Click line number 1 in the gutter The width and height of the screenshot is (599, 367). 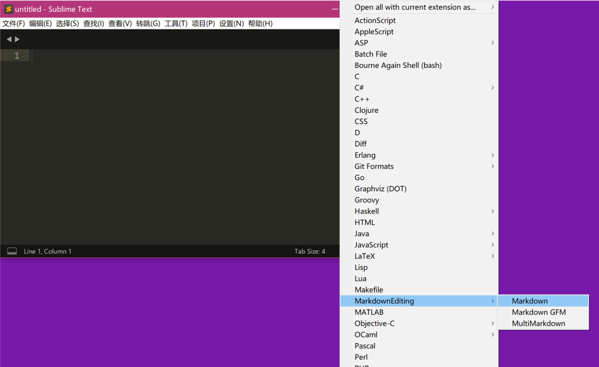pyautogui.click(x=17, y=55)
